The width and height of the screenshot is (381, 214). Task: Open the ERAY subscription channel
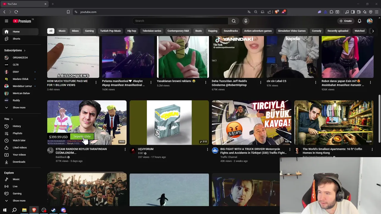(x=20, y=72)
